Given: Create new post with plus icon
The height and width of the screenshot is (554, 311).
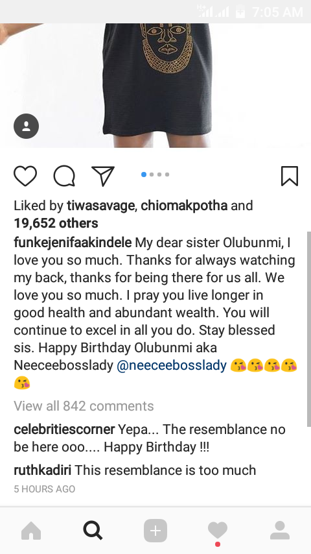Looking at the screenshot, I should pyautogui.click(x=155, y=531).
